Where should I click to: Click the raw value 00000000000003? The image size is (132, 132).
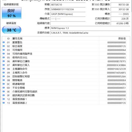116,58
